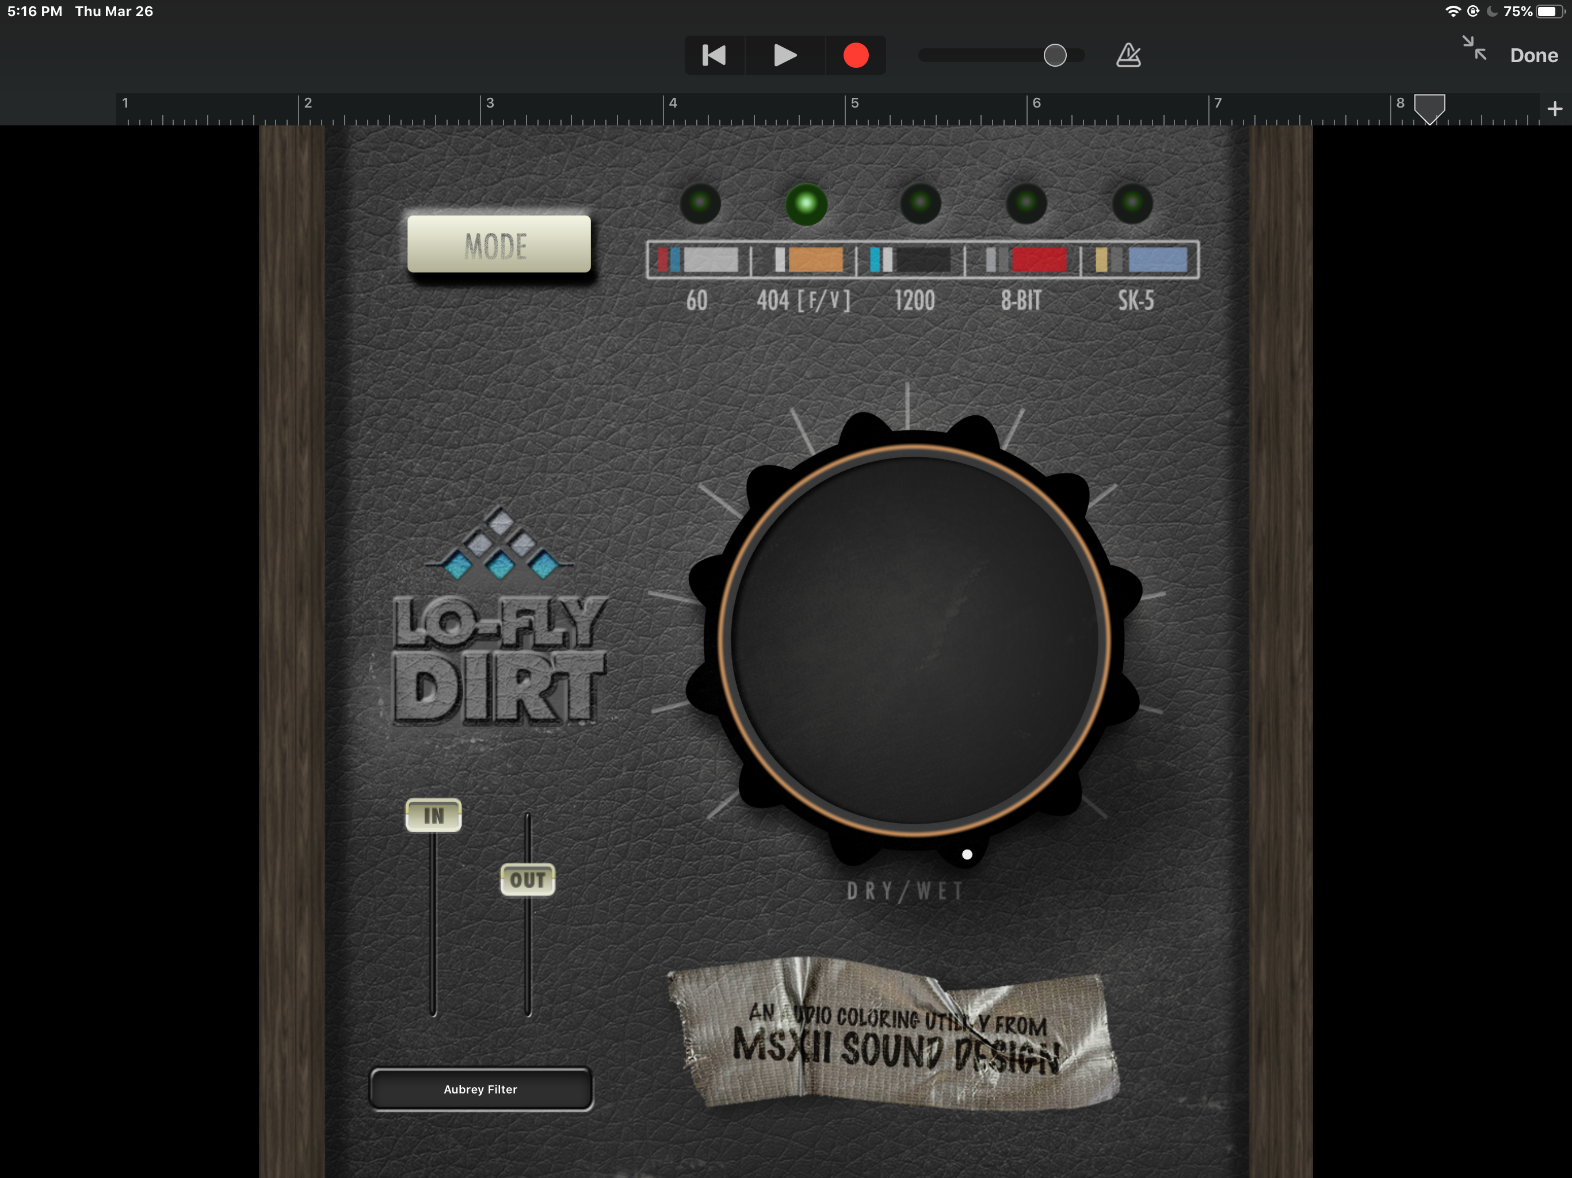The image size is (1572, 1178).
Task: Click the master volume slider knob
Action: [1055, 55]
